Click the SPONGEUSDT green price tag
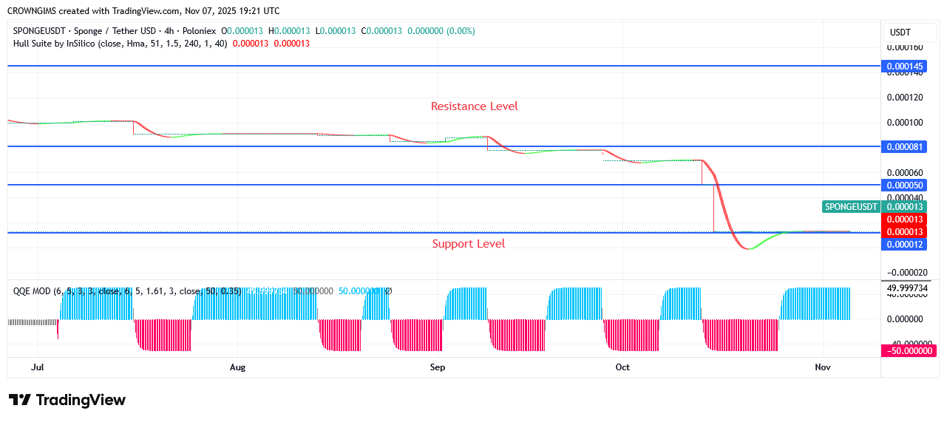947x422 pixels. 851,207
